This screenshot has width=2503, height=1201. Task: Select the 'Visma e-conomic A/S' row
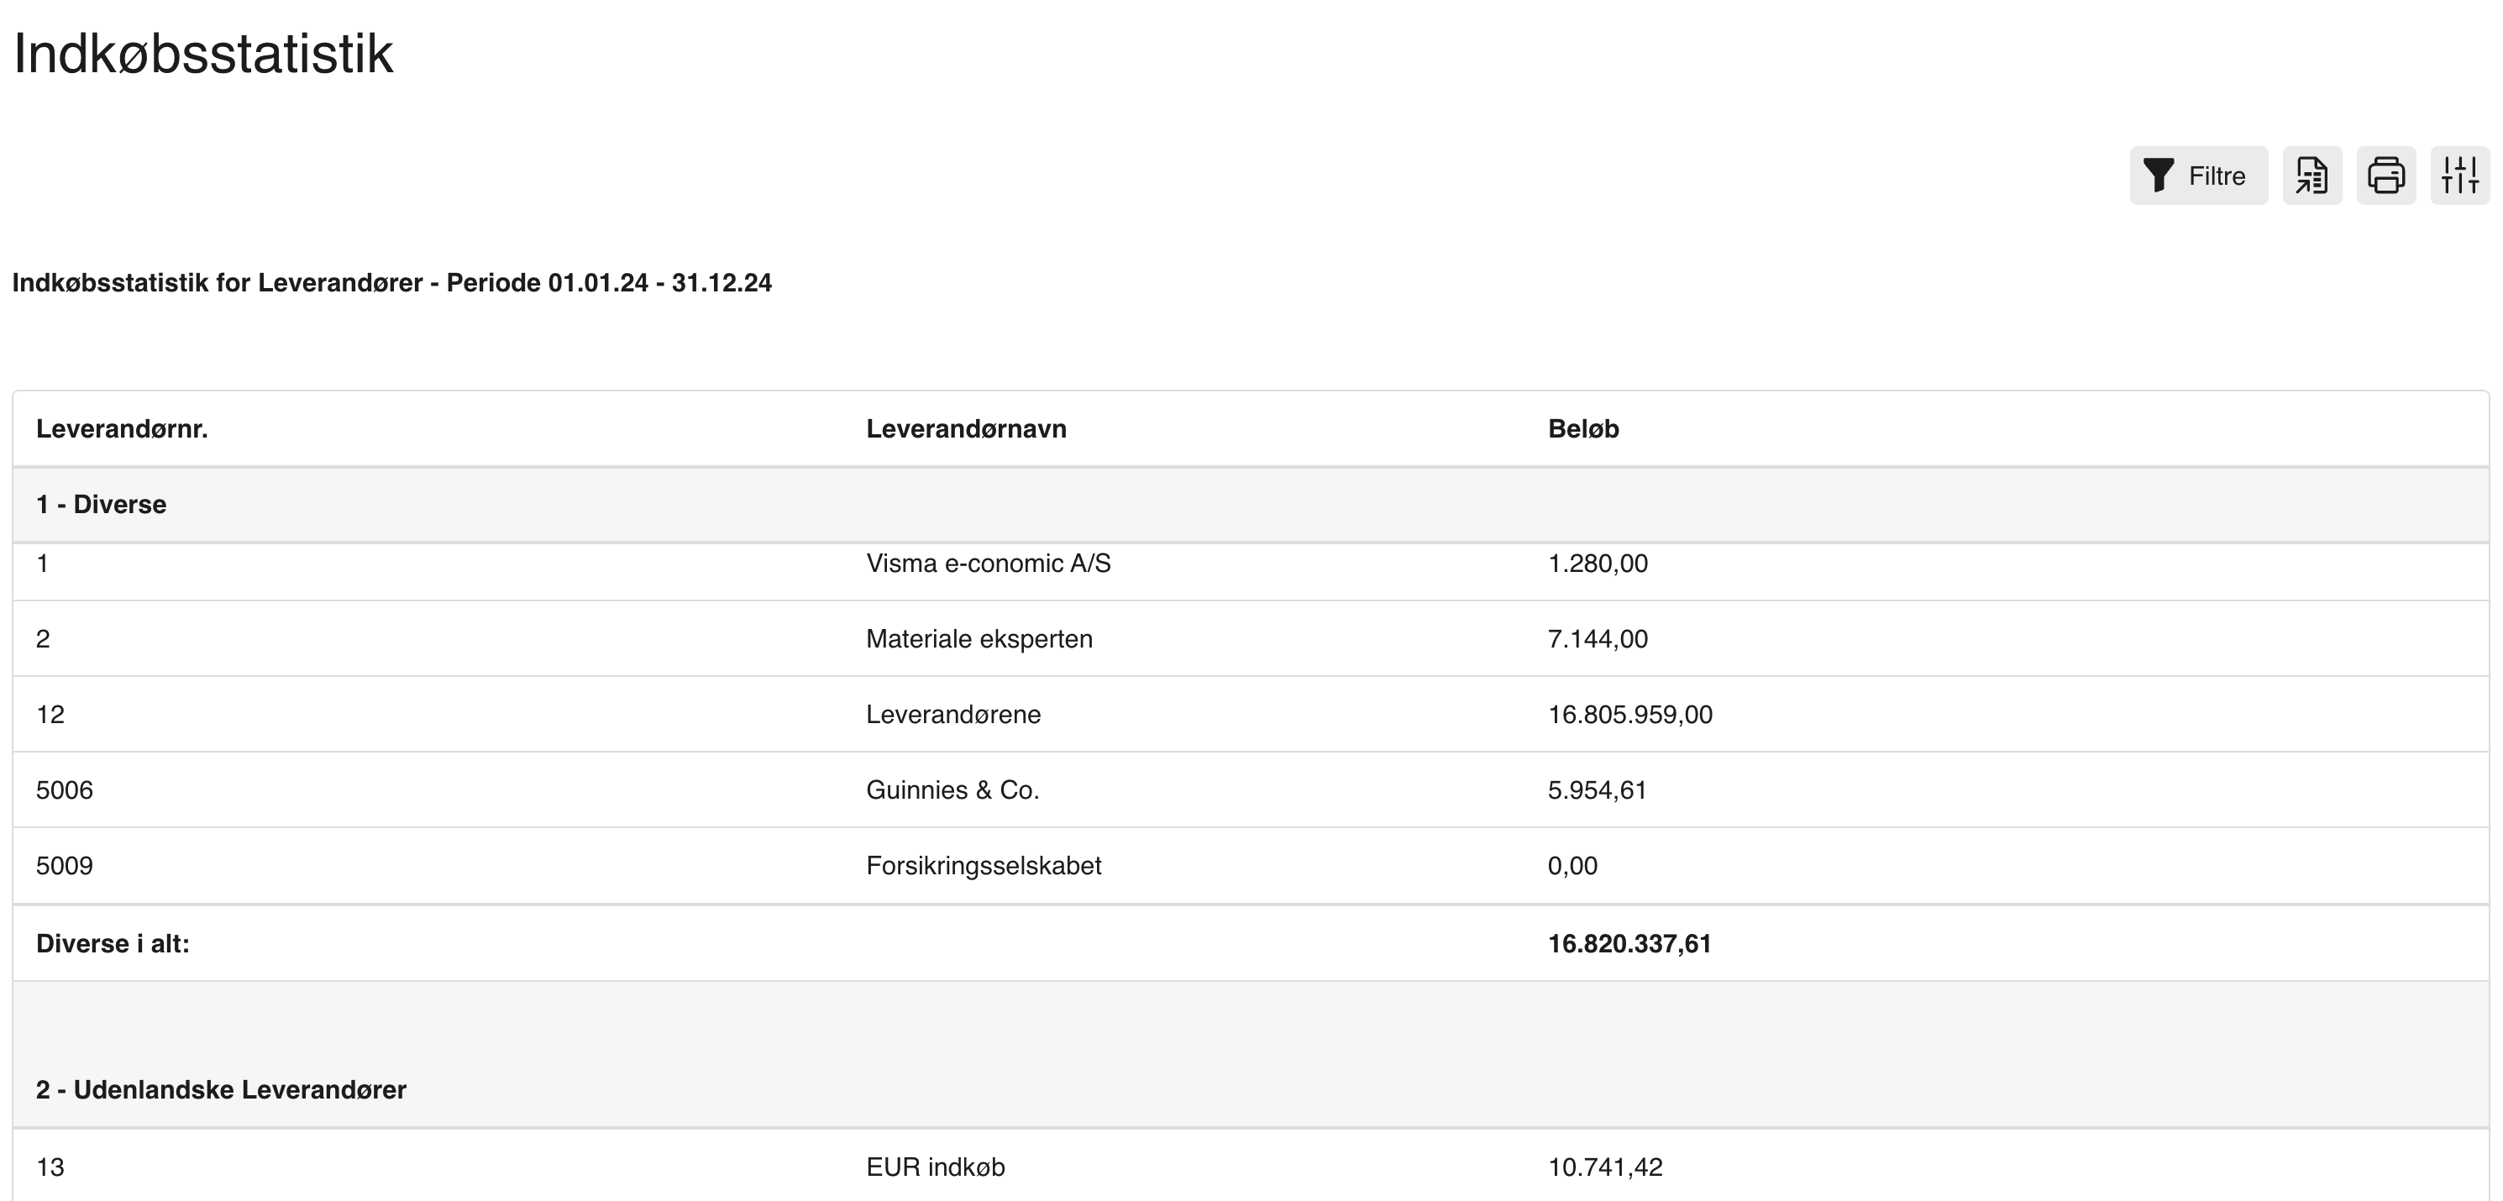pos(988,563)
